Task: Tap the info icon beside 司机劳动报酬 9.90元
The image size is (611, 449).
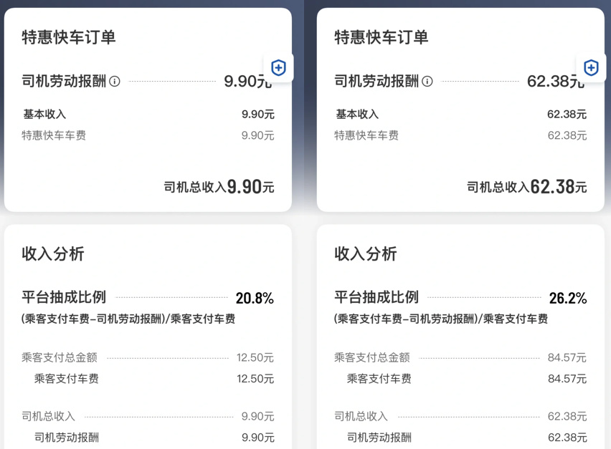Action: pyautogui.click(x=115, y=82)
